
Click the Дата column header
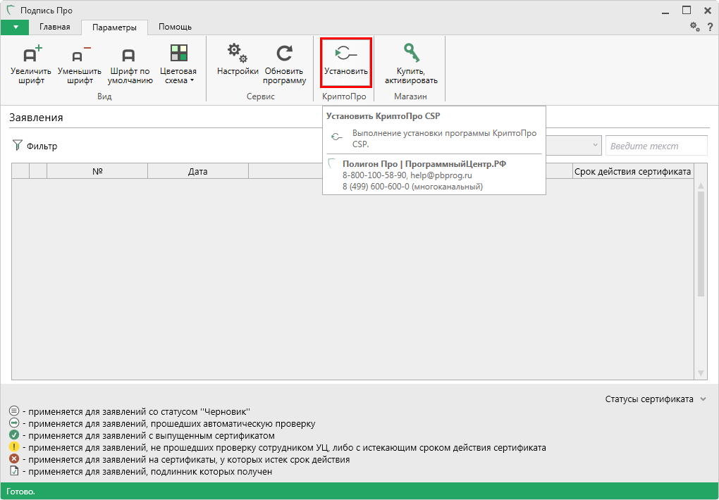(197, 171)
